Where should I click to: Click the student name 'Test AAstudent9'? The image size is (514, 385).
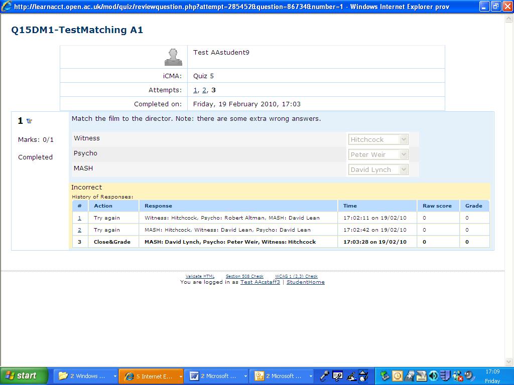221,52
